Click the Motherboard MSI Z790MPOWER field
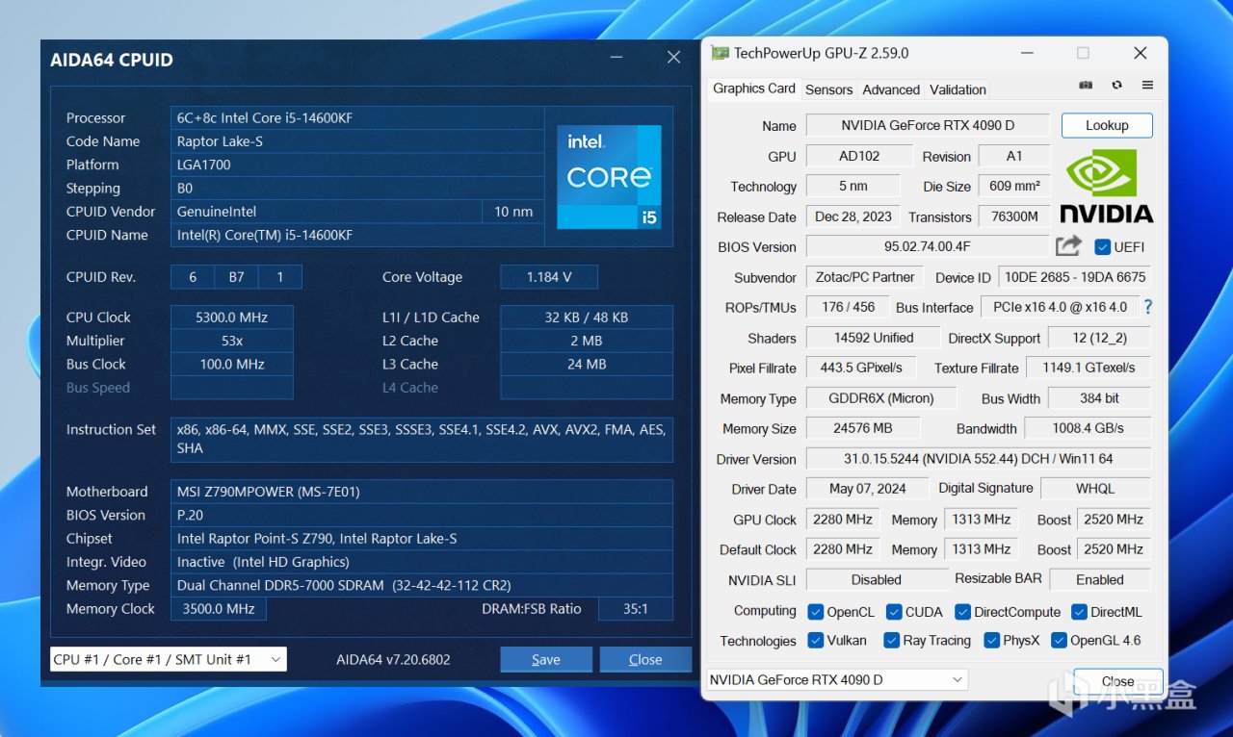This screenshot has width=1233, height=737. coord(422,492)
